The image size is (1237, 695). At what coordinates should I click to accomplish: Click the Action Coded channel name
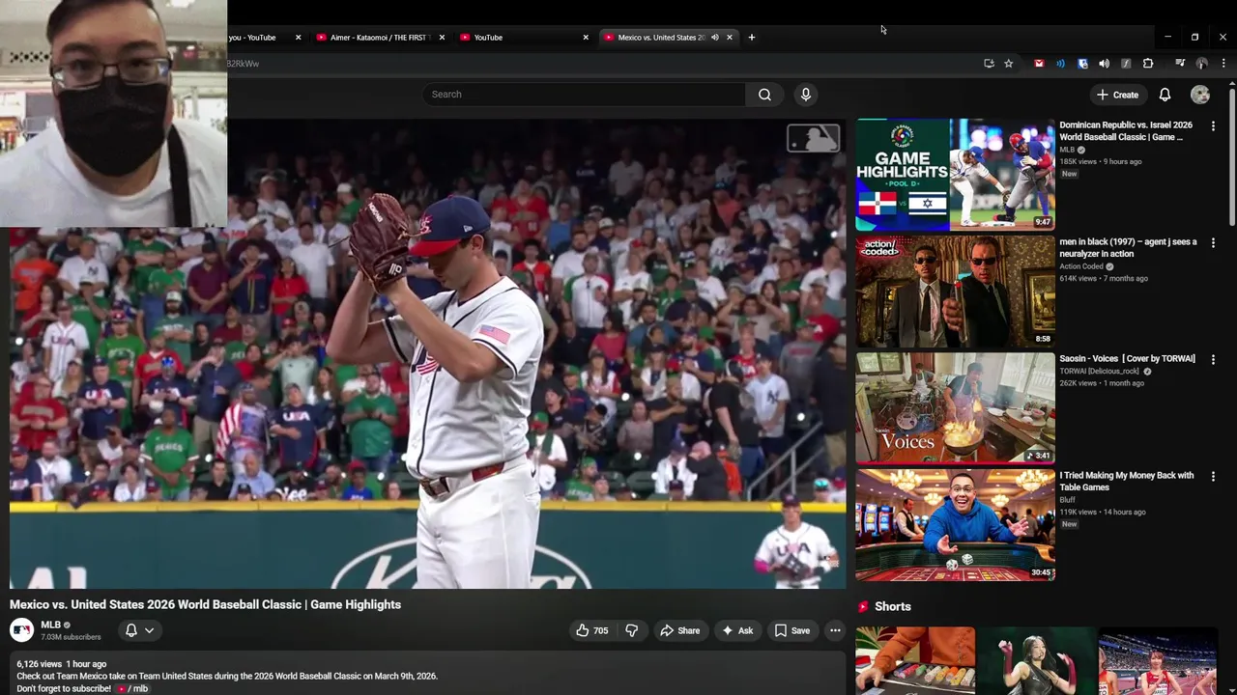pyautogui.click(x=1081, y=266)
